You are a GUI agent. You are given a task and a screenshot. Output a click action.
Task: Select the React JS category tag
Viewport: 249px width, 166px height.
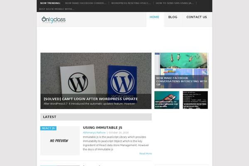coord(48,128)
